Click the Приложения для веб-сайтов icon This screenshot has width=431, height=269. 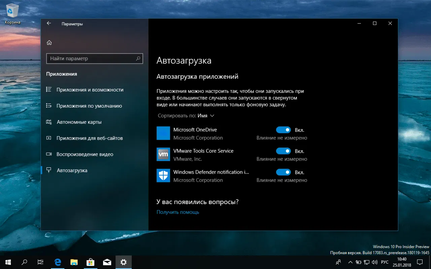click(x=49, y=138)
